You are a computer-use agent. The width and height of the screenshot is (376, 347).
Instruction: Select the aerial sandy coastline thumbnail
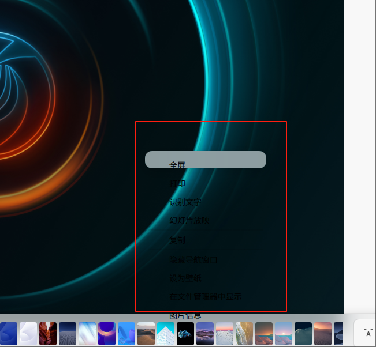244,334
